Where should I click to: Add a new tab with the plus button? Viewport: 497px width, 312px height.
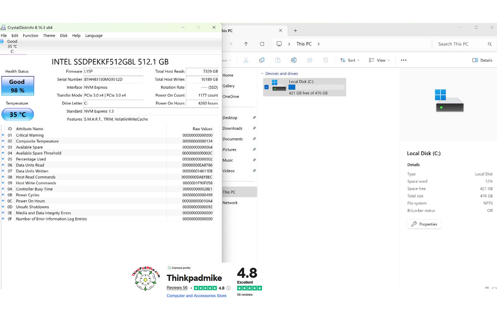295,31
